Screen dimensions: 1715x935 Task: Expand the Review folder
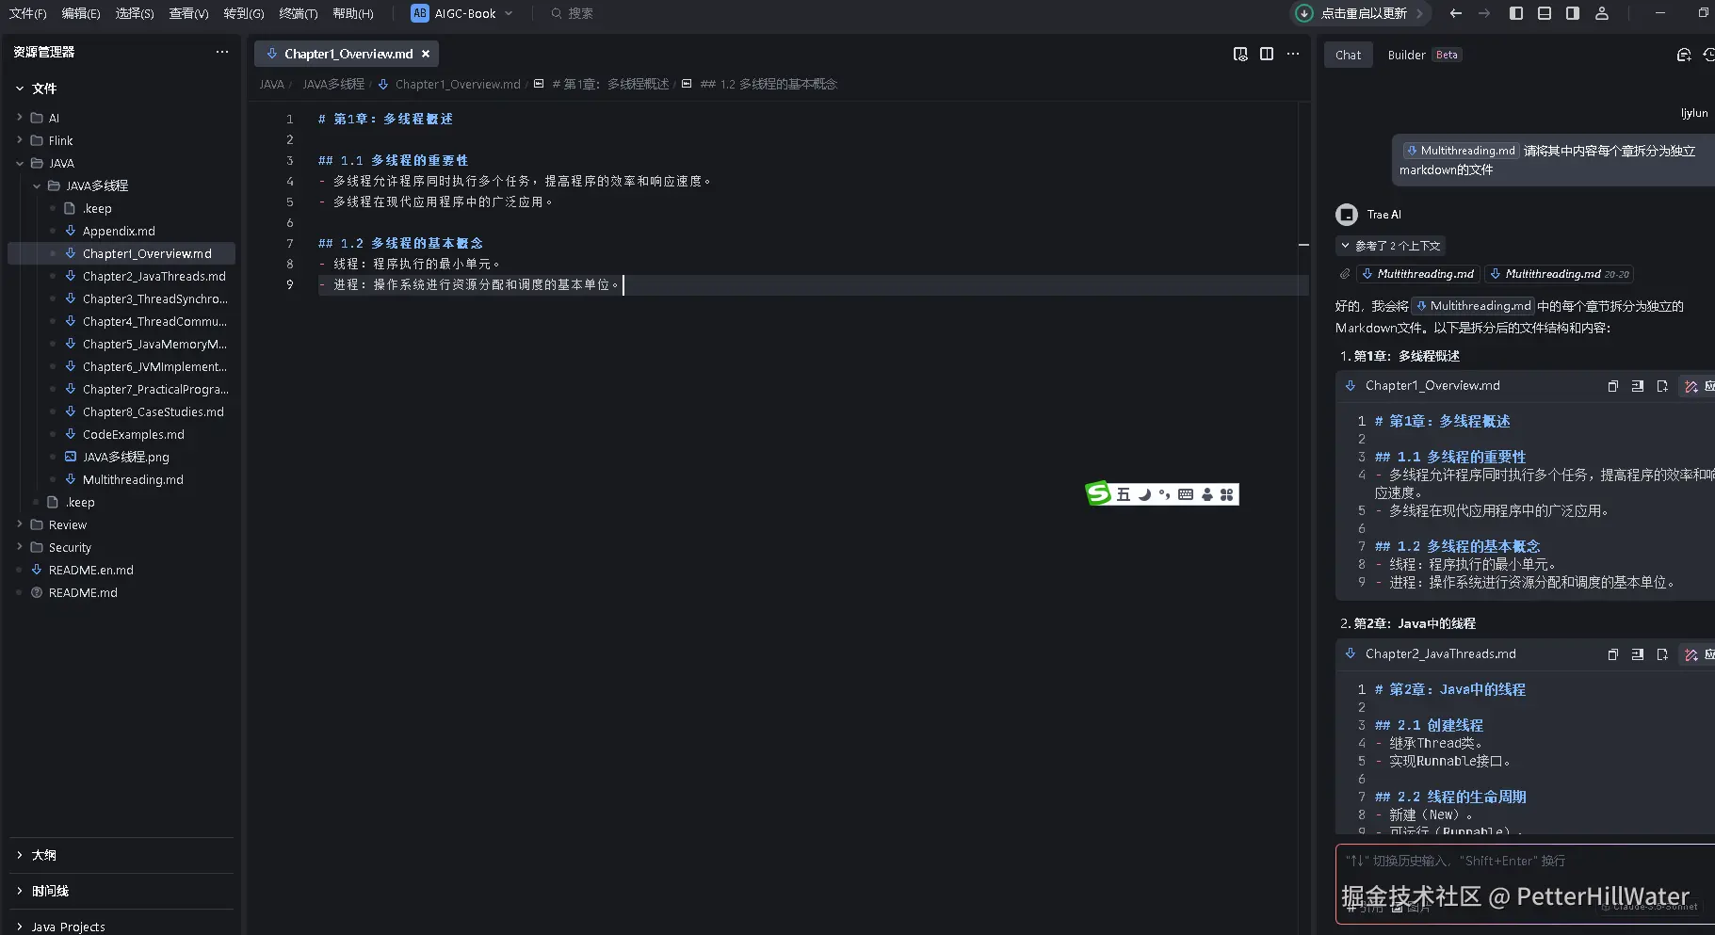[20, 524]
